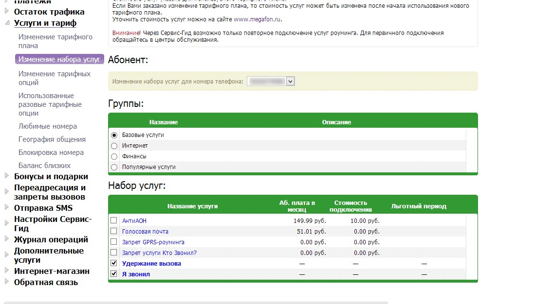Open Журнал операций menu section

coord(51,239)
